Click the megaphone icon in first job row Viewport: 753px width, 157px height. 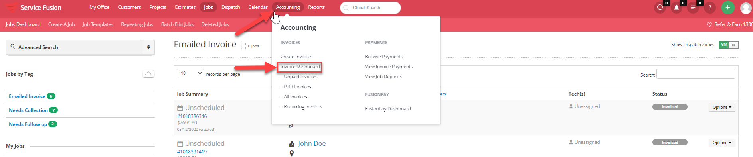pyautogui.click(x=291, y=126)
